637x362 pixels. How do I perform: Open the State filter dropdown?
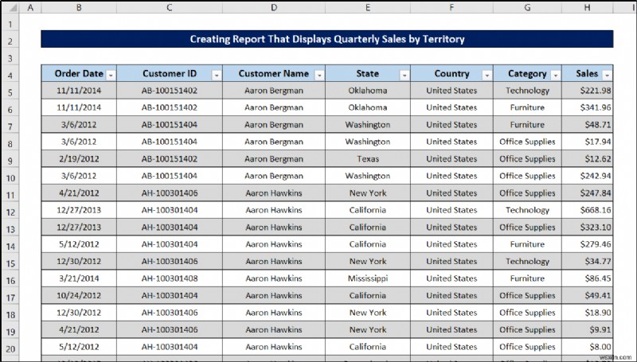pyautogui.click(x=404, y=75)
